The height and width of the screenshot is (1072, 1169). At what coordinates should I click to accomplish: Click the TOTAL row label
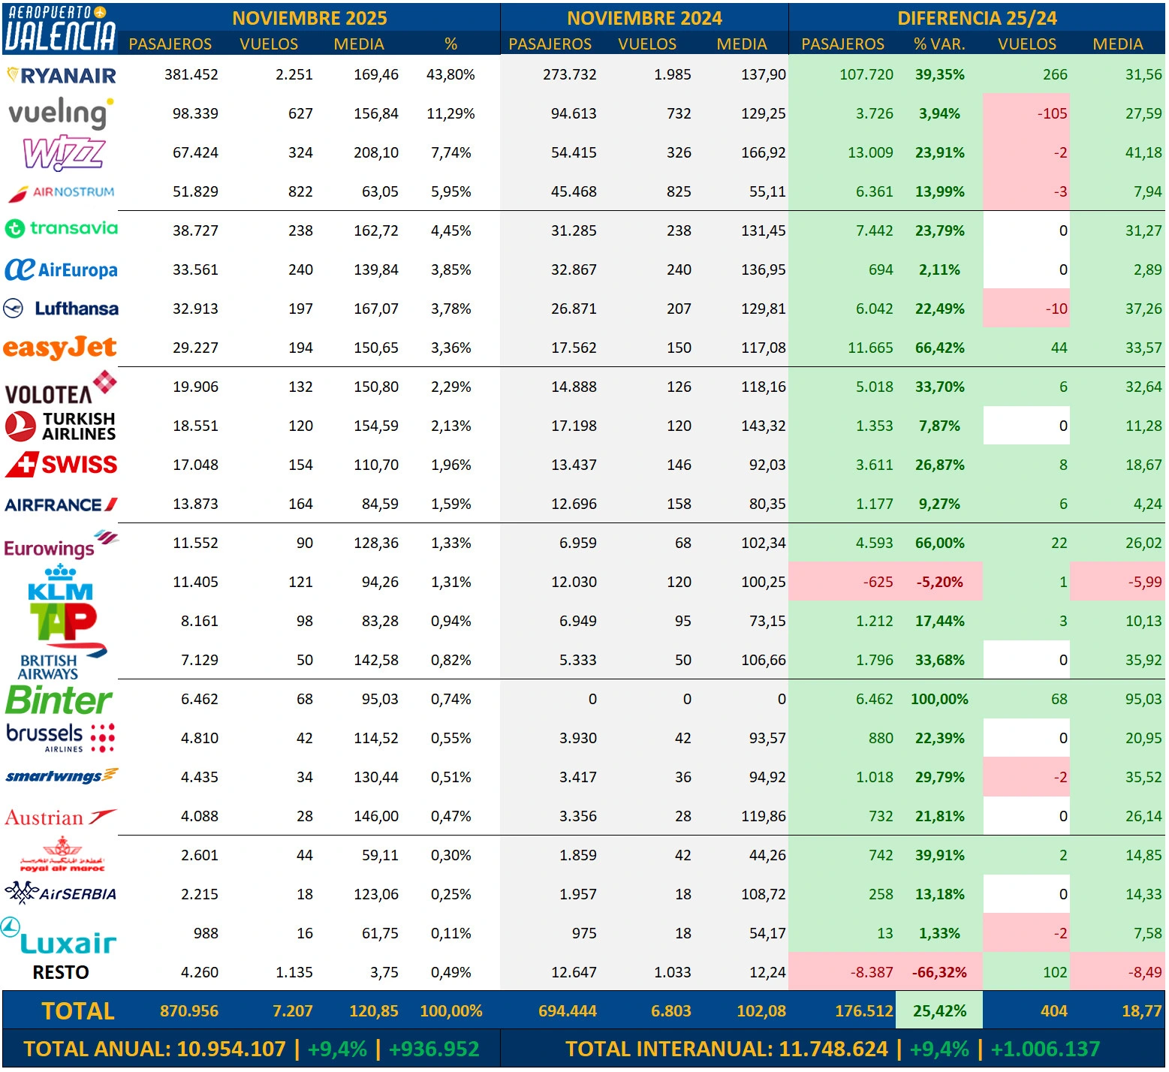pos(78,1011)
